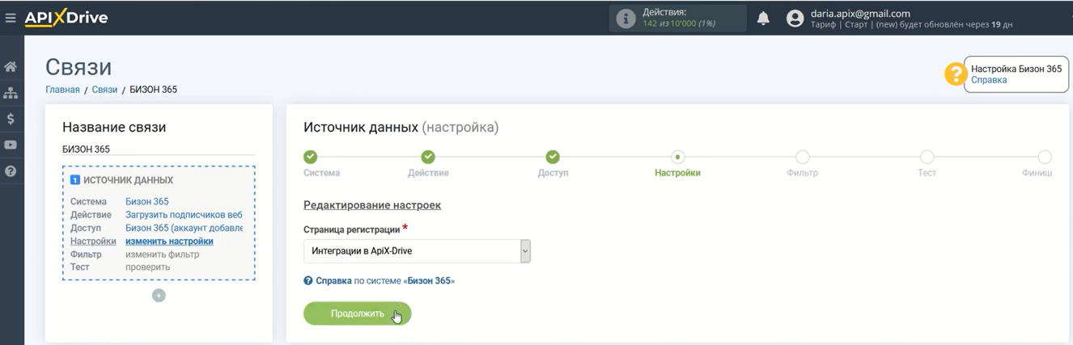The image size is (1073, 345).
Task: Open the notifications bell icon
Action: 763,19
